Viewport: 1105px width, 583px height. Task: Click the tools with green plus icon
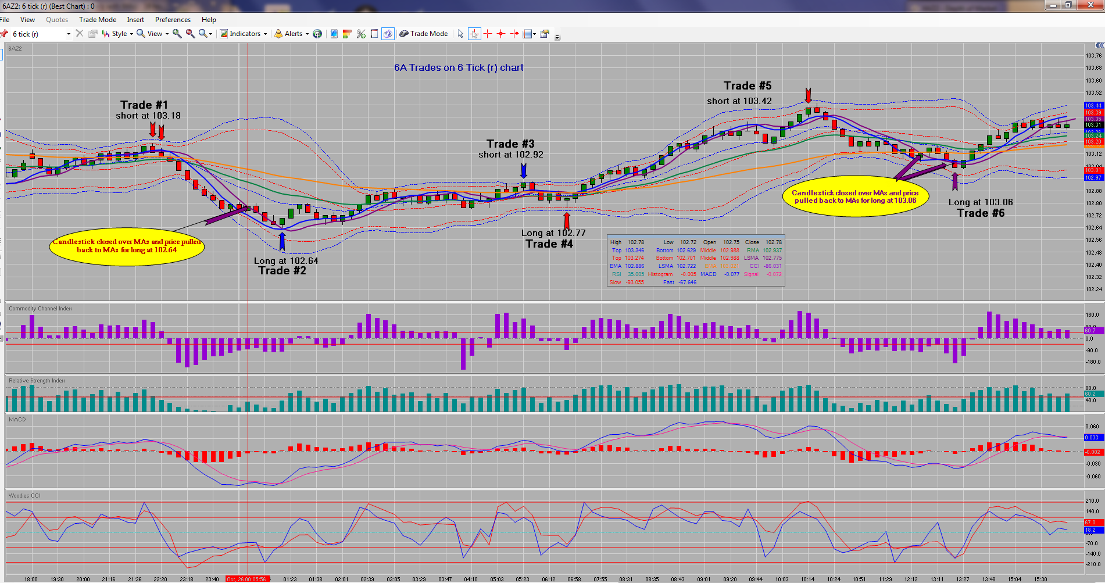tap(361, 34)
